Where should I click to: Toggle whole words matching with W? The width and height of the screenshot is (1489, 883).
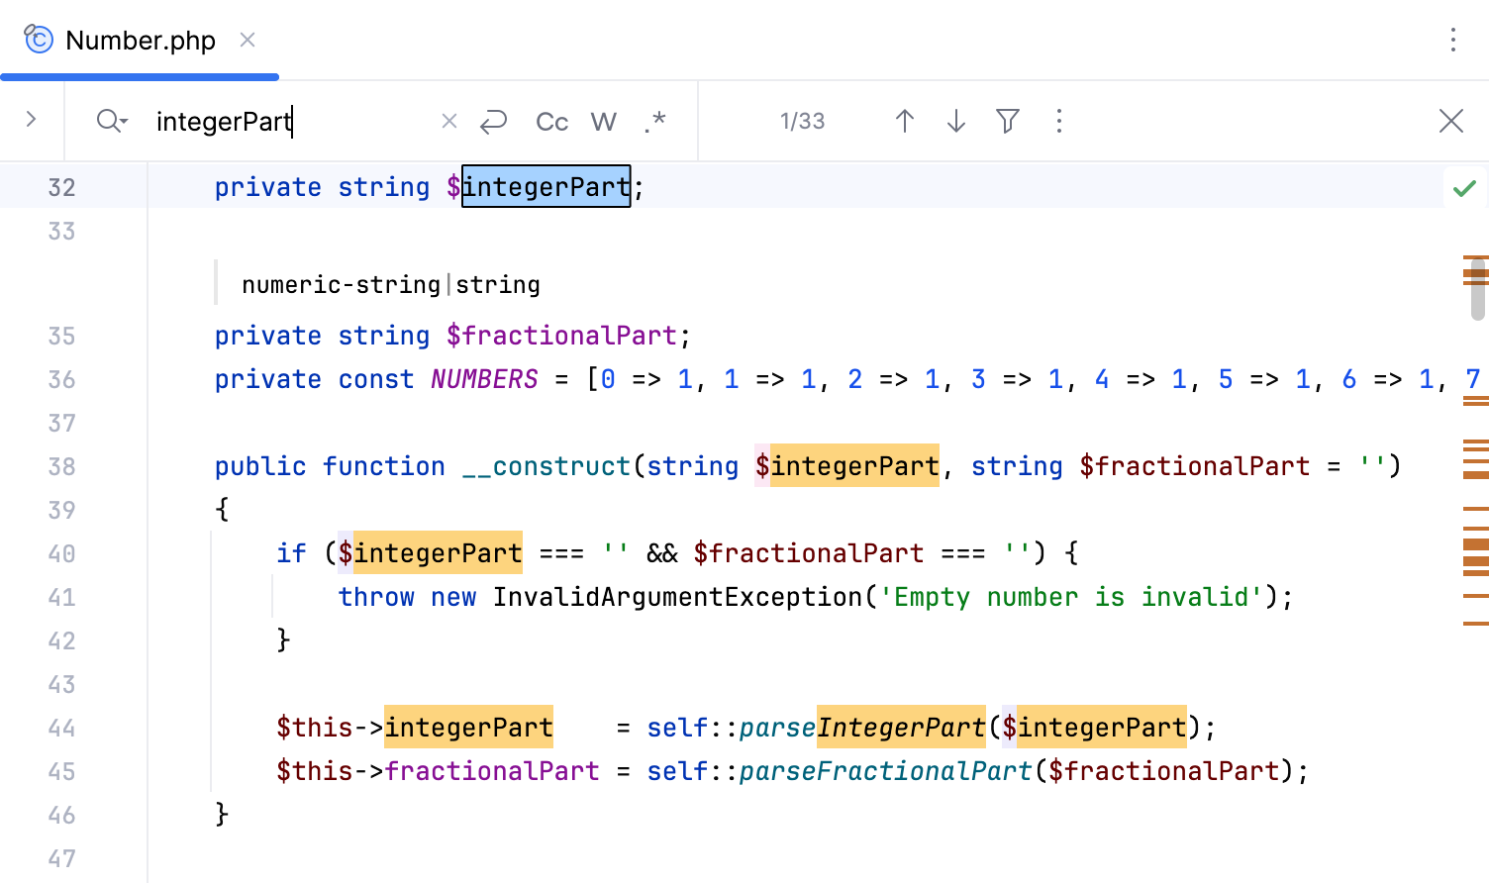click(x=603, y=121)
